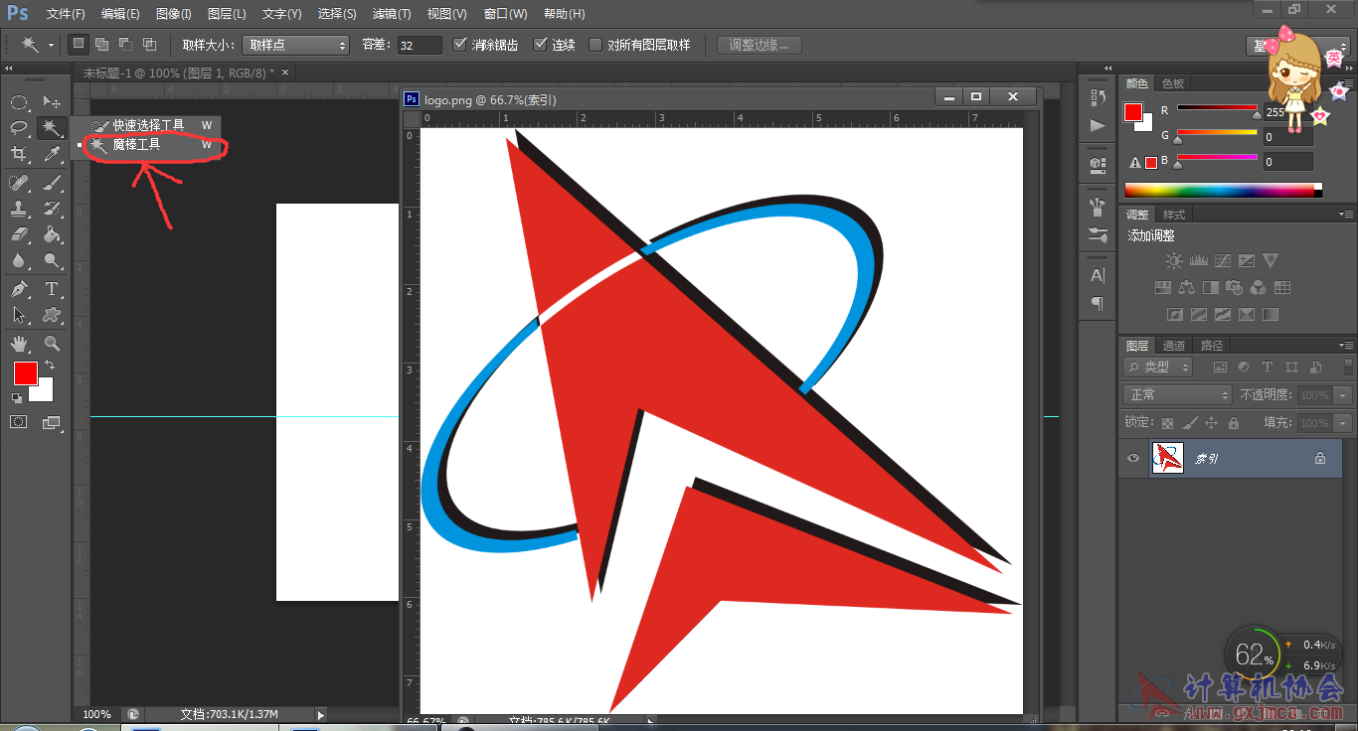Select the History Brush tool
This screenshot has width=1358, height=731.
[x=52, y=209]
